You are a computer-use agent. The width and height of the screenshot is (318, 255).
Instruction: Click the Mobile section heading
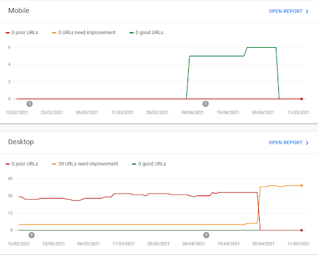click(x=19, y=11)
